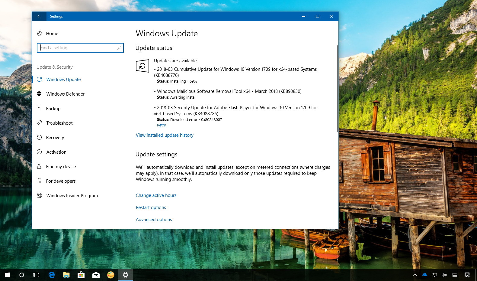Viewport: 477px width, 281px height.
Task: Click the Malicious Software Removal Tool entry
Action: click(x=228, y=91)
